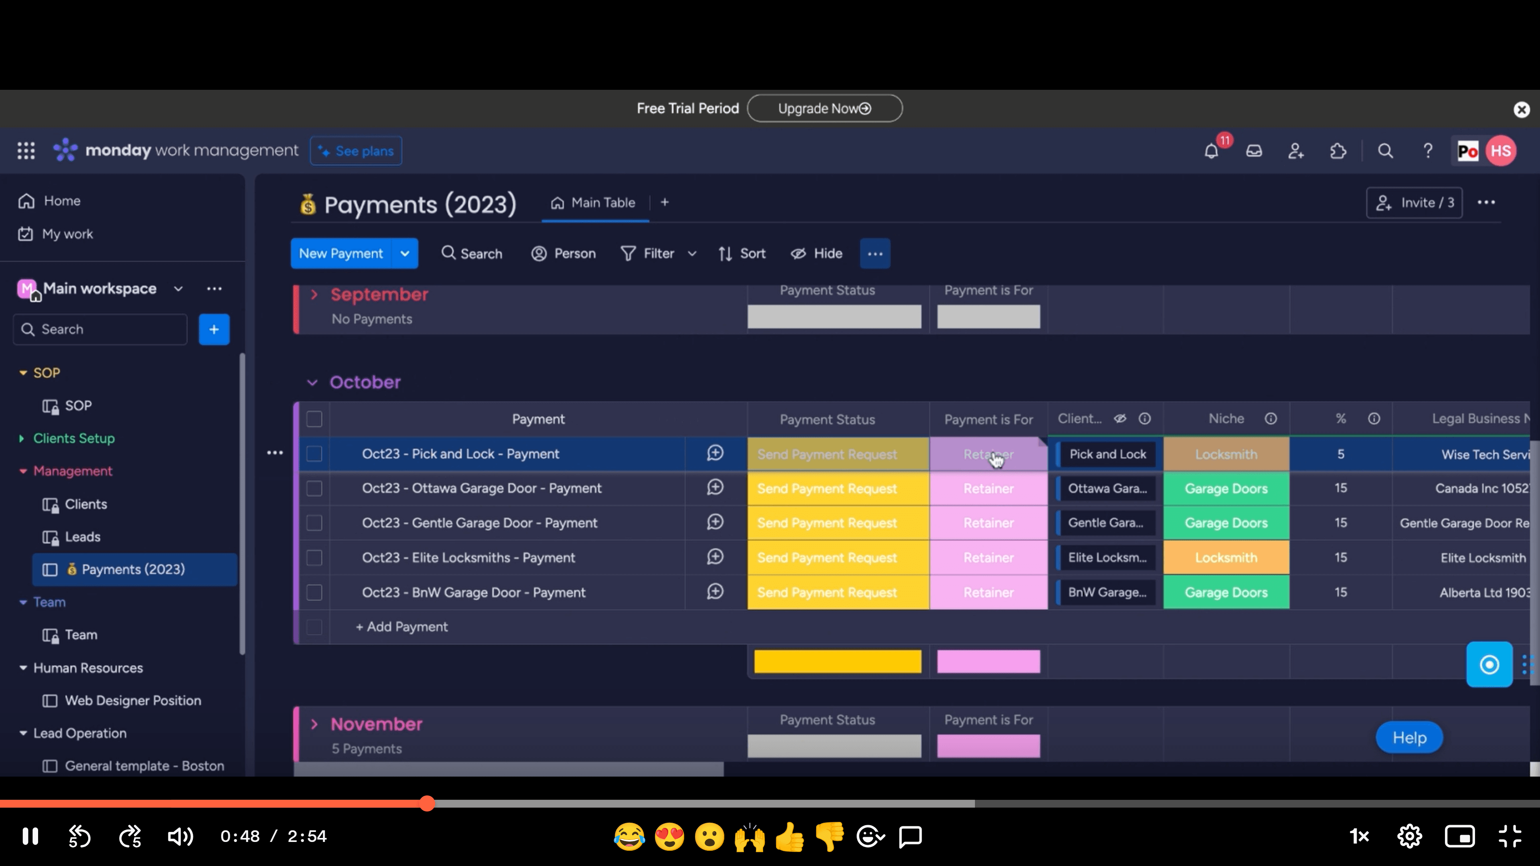Viewport: 1540px width, 866px height.
Task: Open workspace three-dot menu
Action: point(214,289)
